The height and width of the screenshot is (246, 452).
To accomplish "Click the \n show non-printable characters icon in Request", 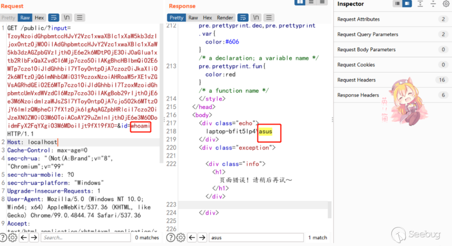I will [x=67, y=18].
